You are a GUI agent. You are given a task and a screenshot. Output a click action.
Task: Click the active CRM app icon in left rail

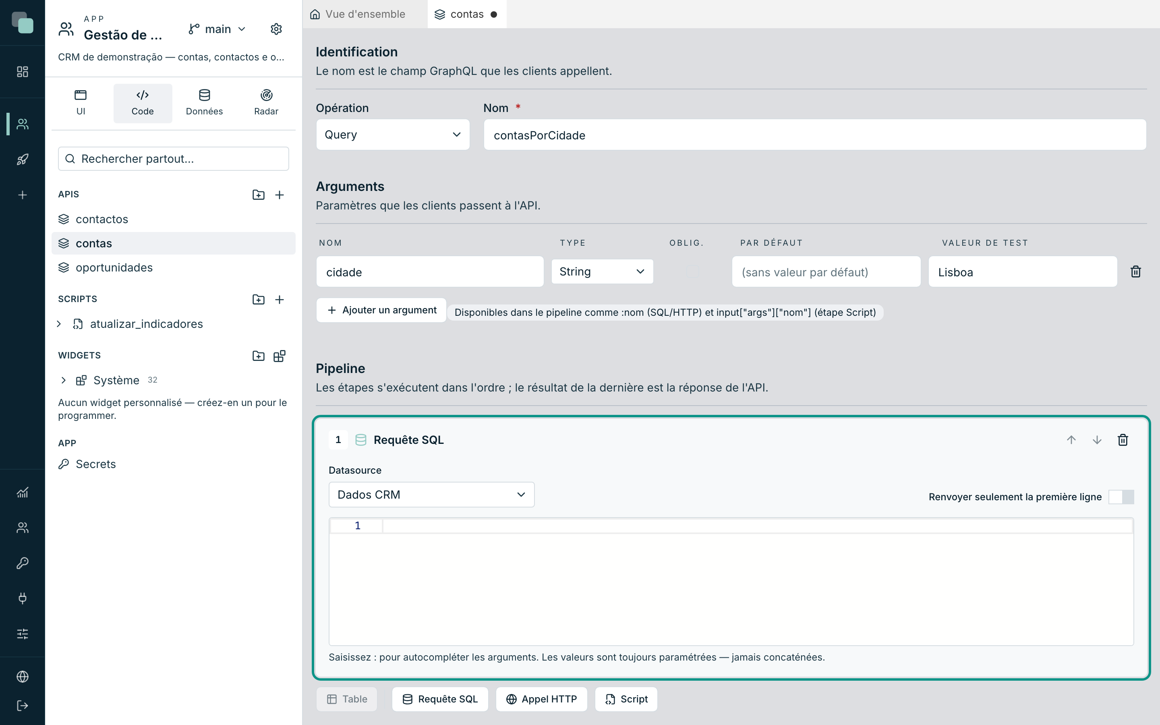tap(23, 124)
